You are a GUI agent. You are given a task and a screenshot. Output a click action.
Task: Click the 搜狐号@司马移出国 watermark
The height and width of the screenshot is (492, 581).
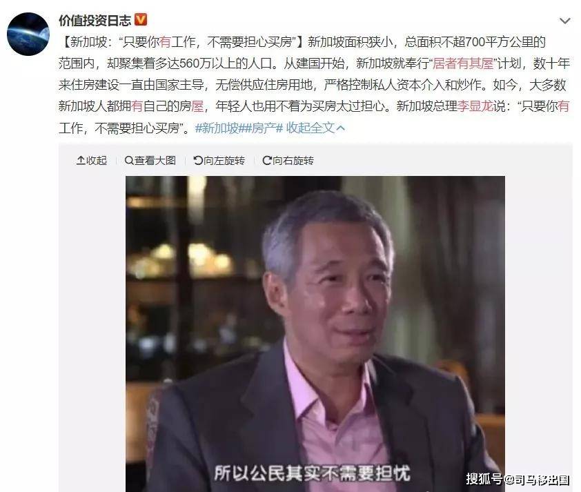[518, 480]
